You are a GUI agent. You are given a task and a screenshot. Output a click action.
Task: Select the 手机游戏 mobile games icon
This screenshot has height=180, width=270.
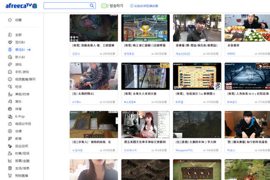10,72
